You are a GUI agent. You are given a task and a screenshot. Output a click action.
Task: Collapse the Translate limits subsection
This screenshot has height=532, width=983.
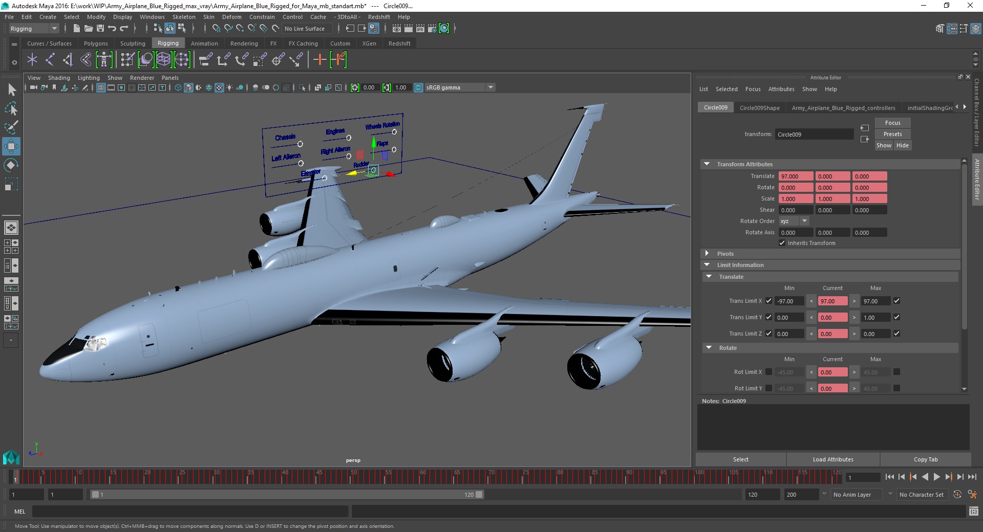tap(709, 277)
